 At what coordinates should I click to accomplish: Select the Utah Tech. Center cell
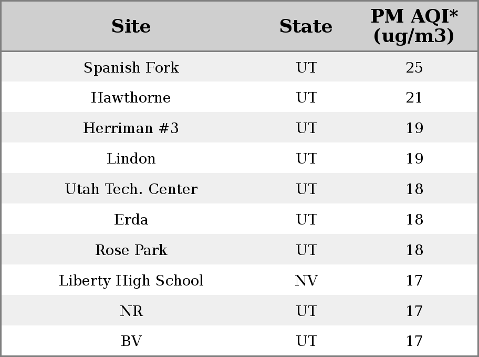coord(131,189)
